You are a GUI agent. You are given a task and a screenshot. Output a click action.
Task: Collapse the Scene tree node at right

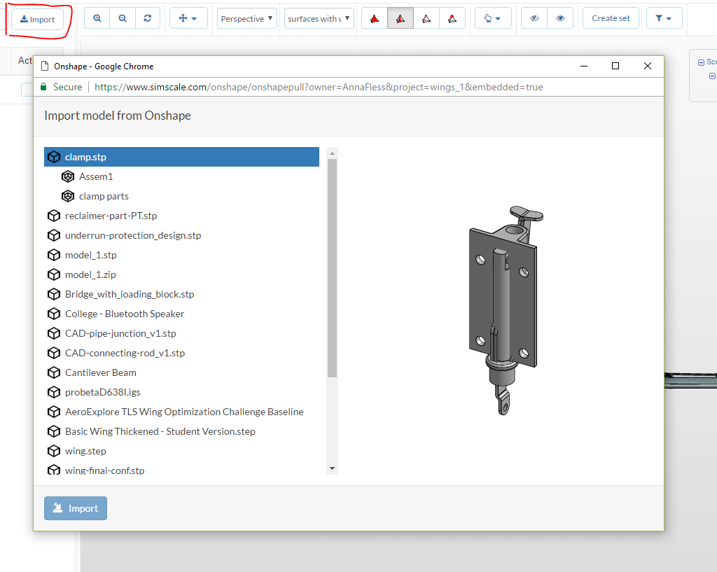click(x=701, y=62)
